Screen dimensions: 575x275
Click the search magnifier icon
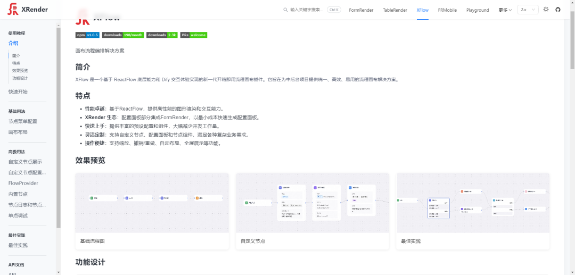[x=285, y=10]
